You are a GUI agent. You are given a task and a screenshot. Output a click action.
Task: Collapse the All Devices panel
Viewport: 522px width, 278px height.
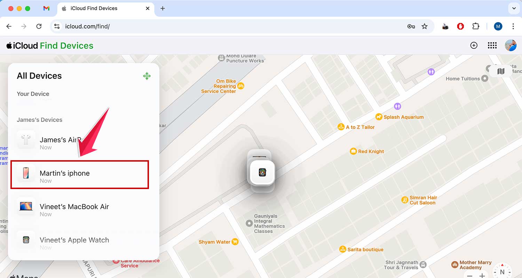click(x=147, y=76)
